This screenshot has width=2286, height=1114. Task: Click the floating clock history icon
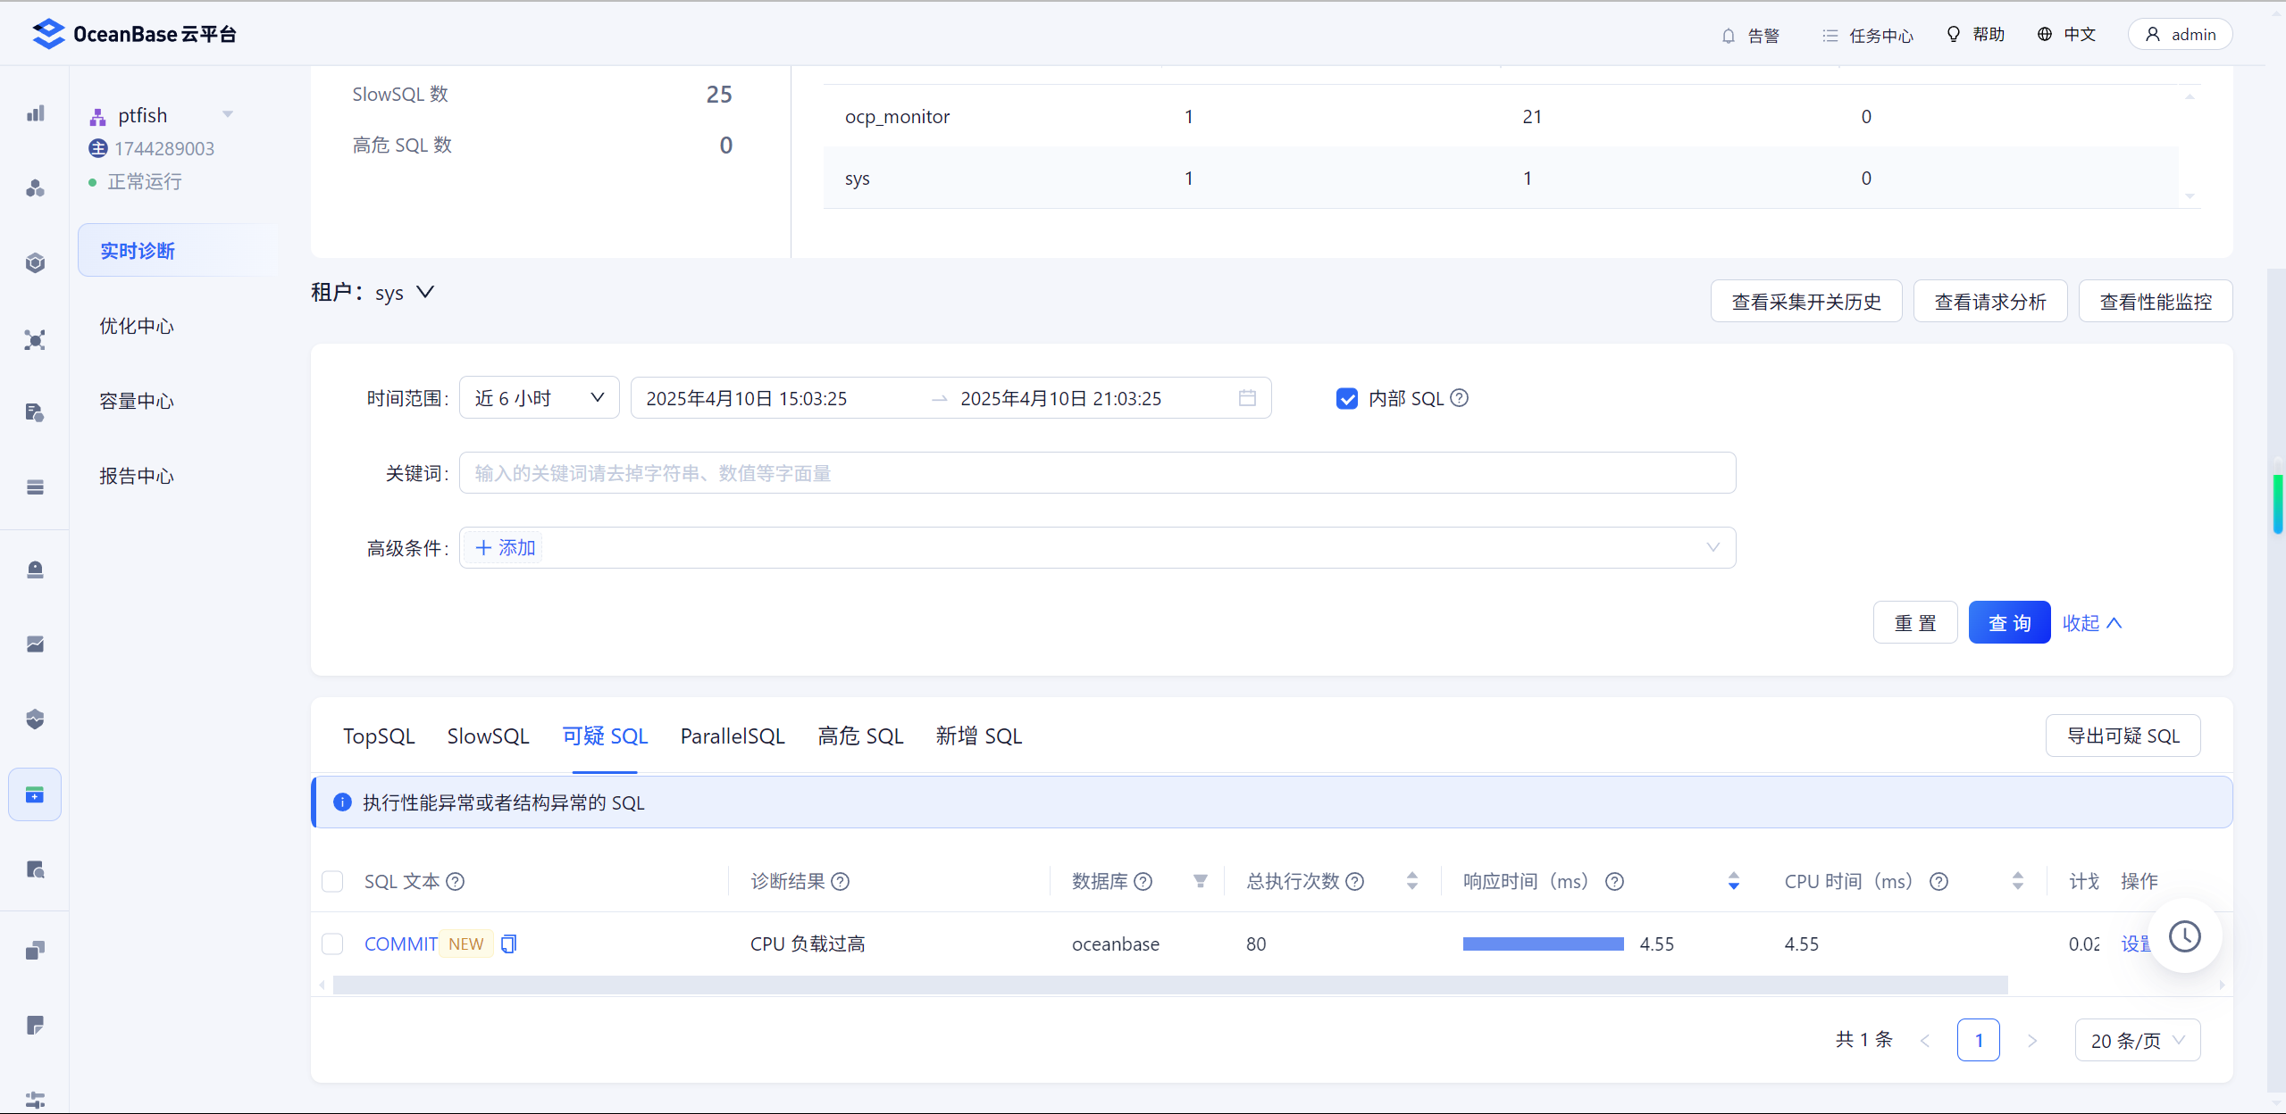[2185, 936]
